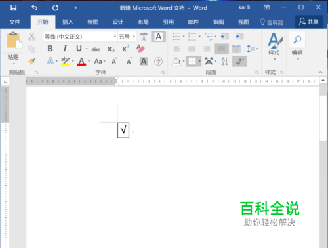Activate the Format Painter brush

(32, 61)
